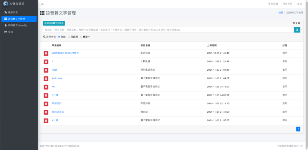This screenshot has width=308, height=150.
Task: Click 登出 in the sidebar
Action: coord(19,32)
